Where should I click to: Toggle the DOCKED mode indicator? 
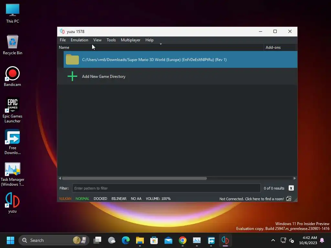pos(100,199)
